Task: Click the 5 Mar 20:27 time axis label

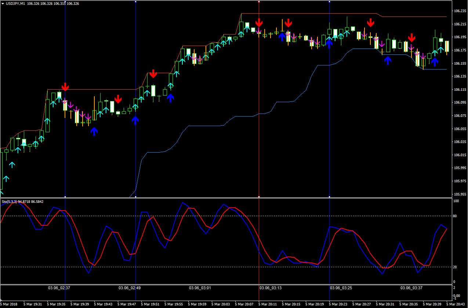Action: [362, 304]
